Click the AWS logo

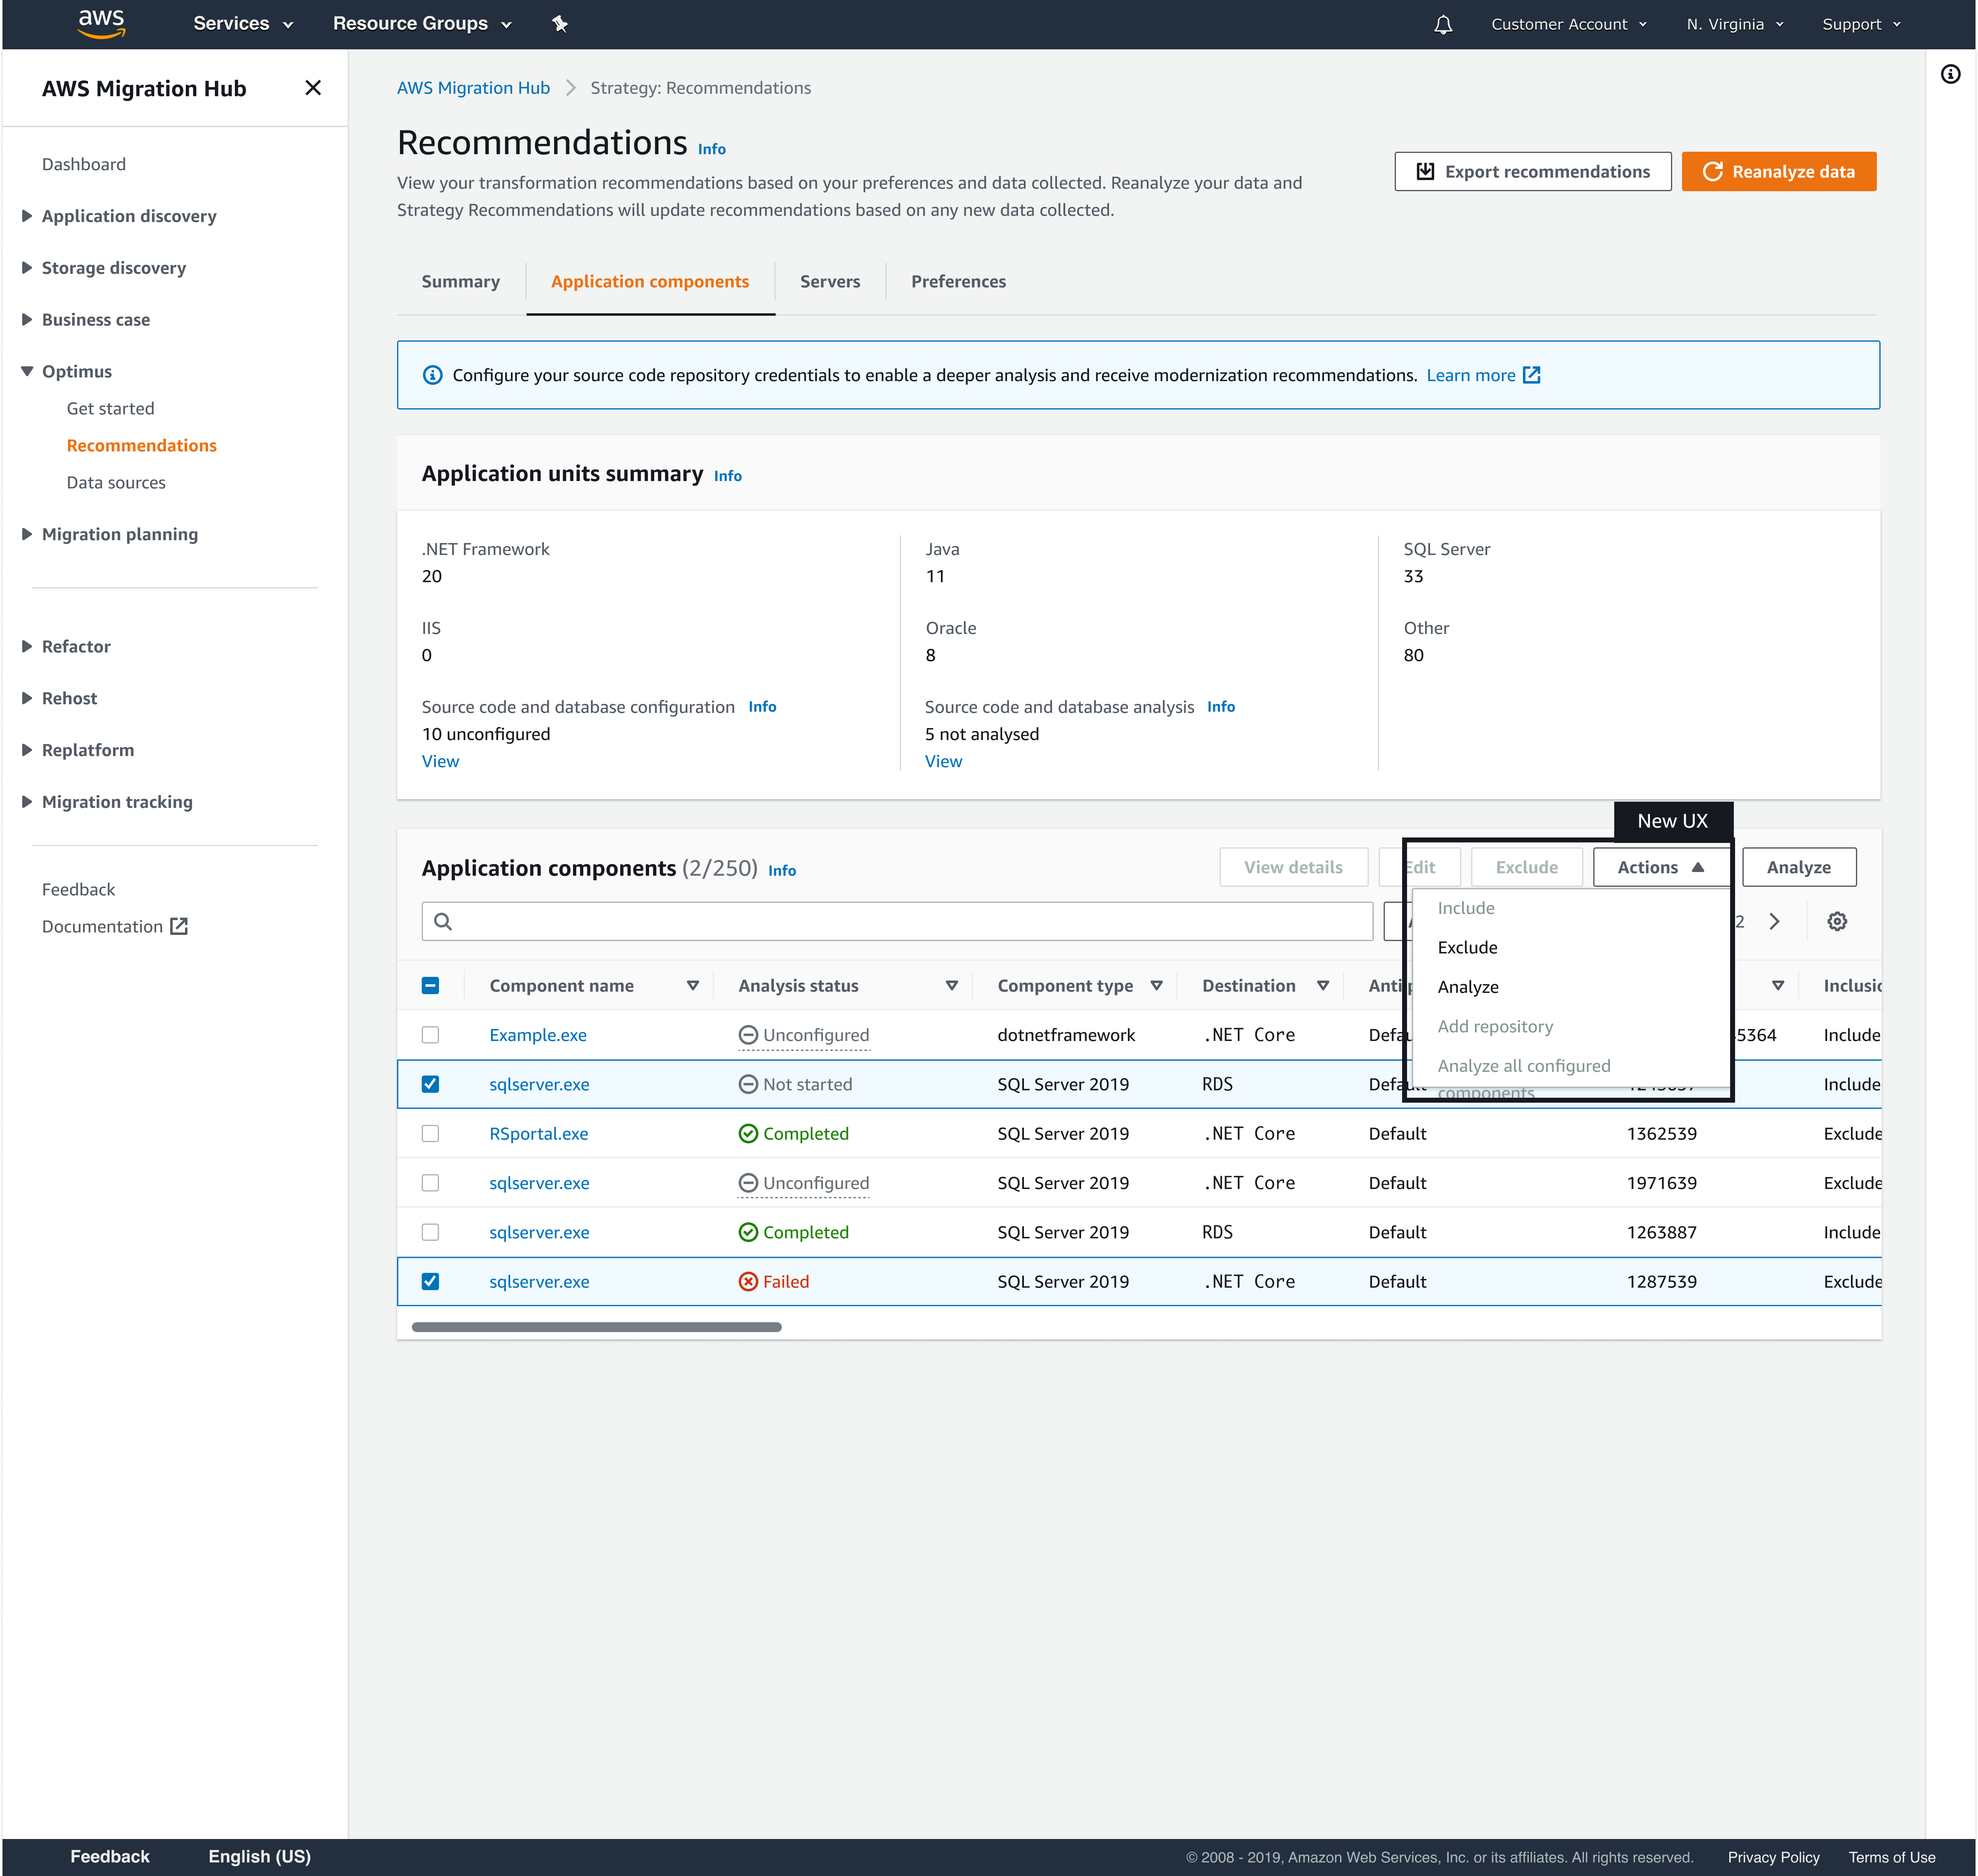[x=101, y=23]
